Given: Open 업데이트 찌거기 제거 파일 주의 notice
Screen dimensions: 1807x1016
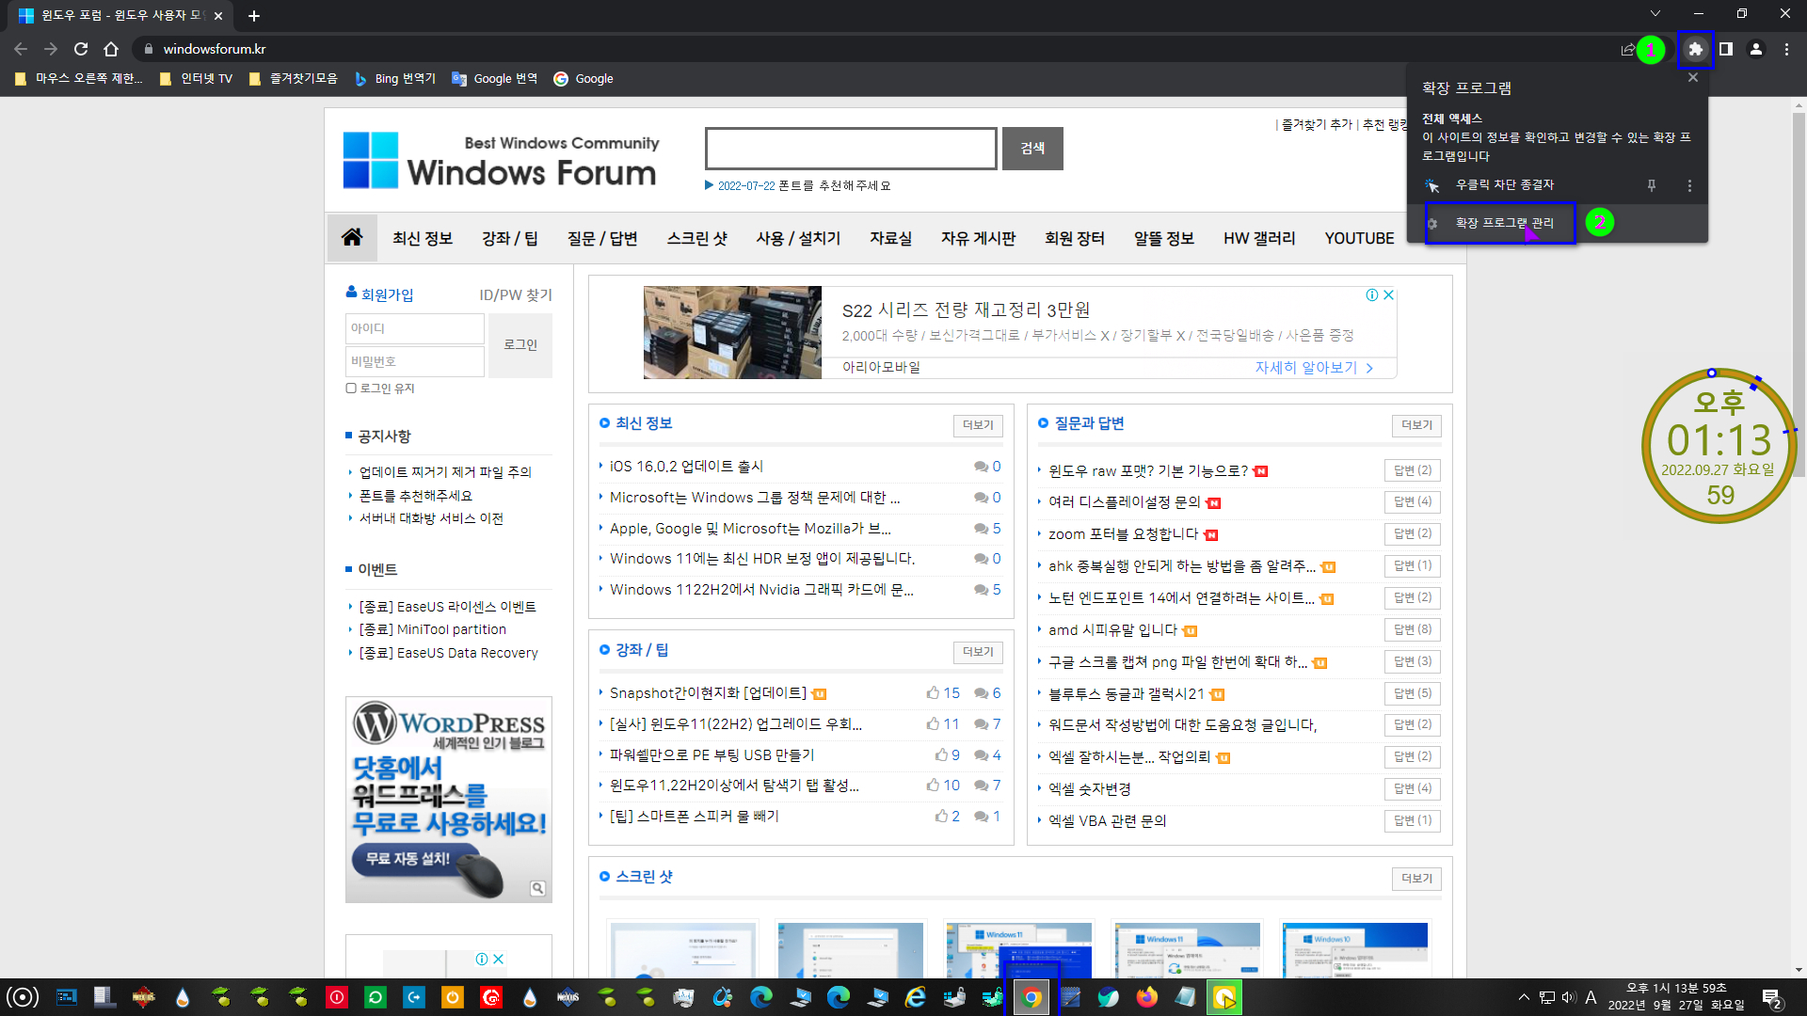Looking at the screenshot, I should [x=445, y=472].
